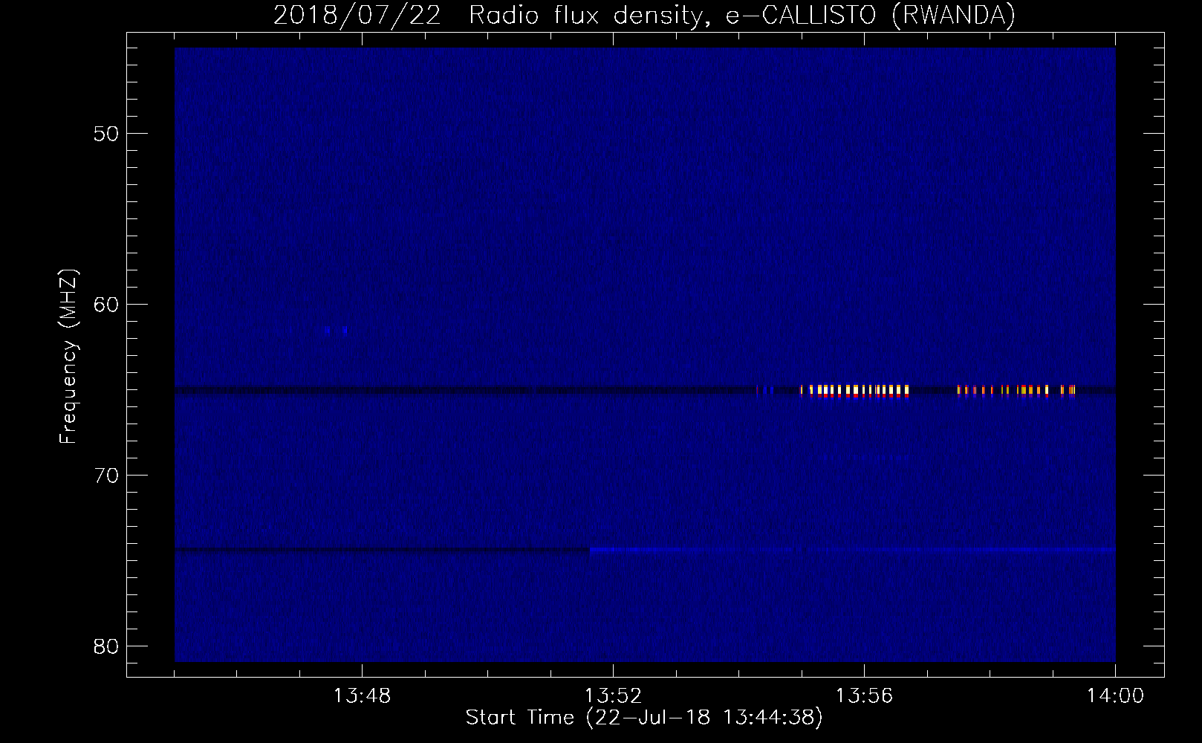The height and width of the screenshot is (743, 1202).
Task: Click the bright burst cluster near 13:56 at 65 MHz
Action: (x=854, y=391)
